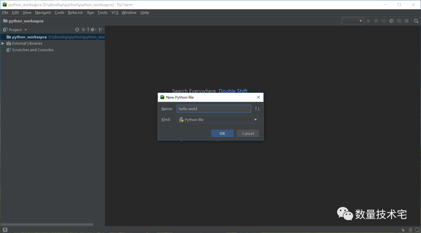Open the Refactor menu
Viewport: 421px width, 233px height.
75,12
